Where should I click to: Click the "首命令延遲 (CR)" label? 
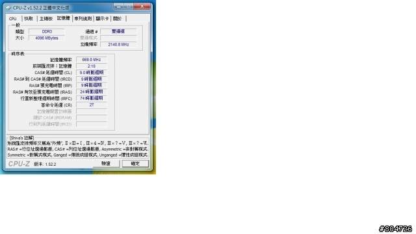(x=57, y=105)
